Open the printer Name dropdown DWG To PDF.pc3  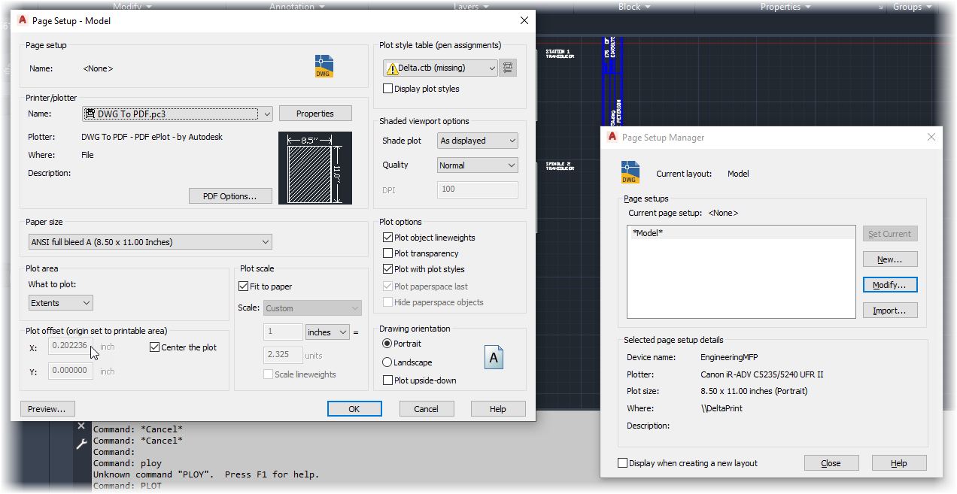(x=178, y=114)
